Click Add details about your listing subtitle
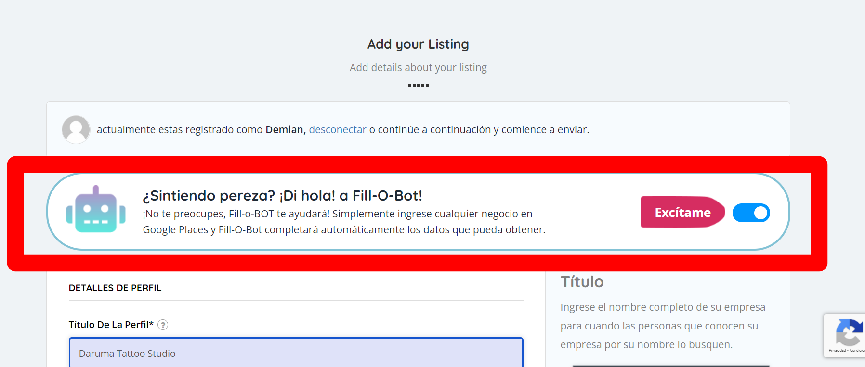Image resolution: width=865 pixels, height=367 pixels. click(x=418, y=67)
